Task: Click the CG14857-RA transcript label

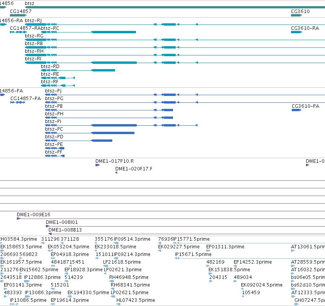Action: (25, 28)
